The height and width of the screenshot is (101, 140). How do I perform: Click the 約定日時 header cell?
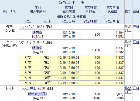69,21
